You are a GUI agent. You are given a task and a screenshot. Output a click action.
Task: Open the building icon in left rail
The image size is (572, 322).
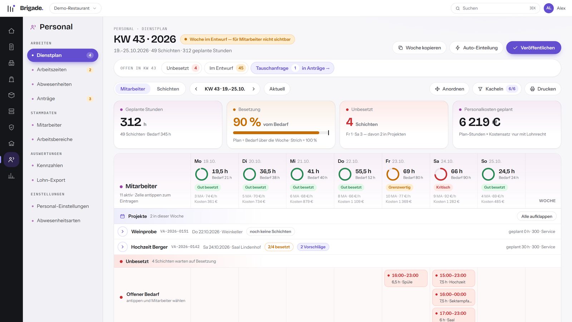click(x=11, y=143)
